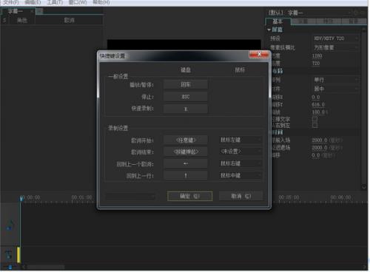Screen dimensions: 370x272
Task: Open the 鼠标中键 dropdown
Action: [240, 175]
